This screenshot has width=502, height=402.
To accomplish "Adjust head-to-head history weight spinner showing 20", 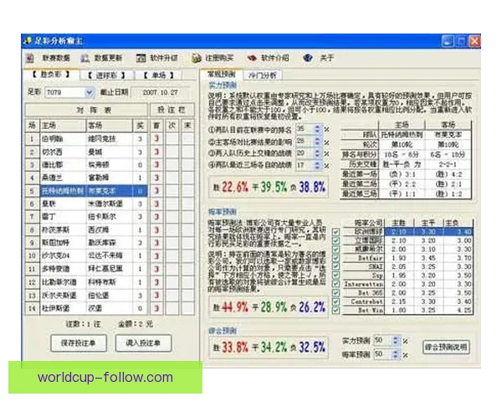I will (317, 153).
